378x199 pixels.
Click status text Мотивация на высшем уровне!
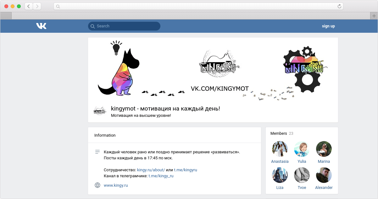pyautogui.click(x=141, y=116)
